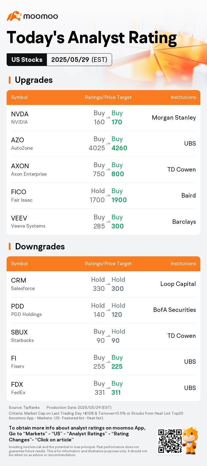
Task: Select the 2025/05/29 (EST) date box
Action: click(x=79, y=60)
